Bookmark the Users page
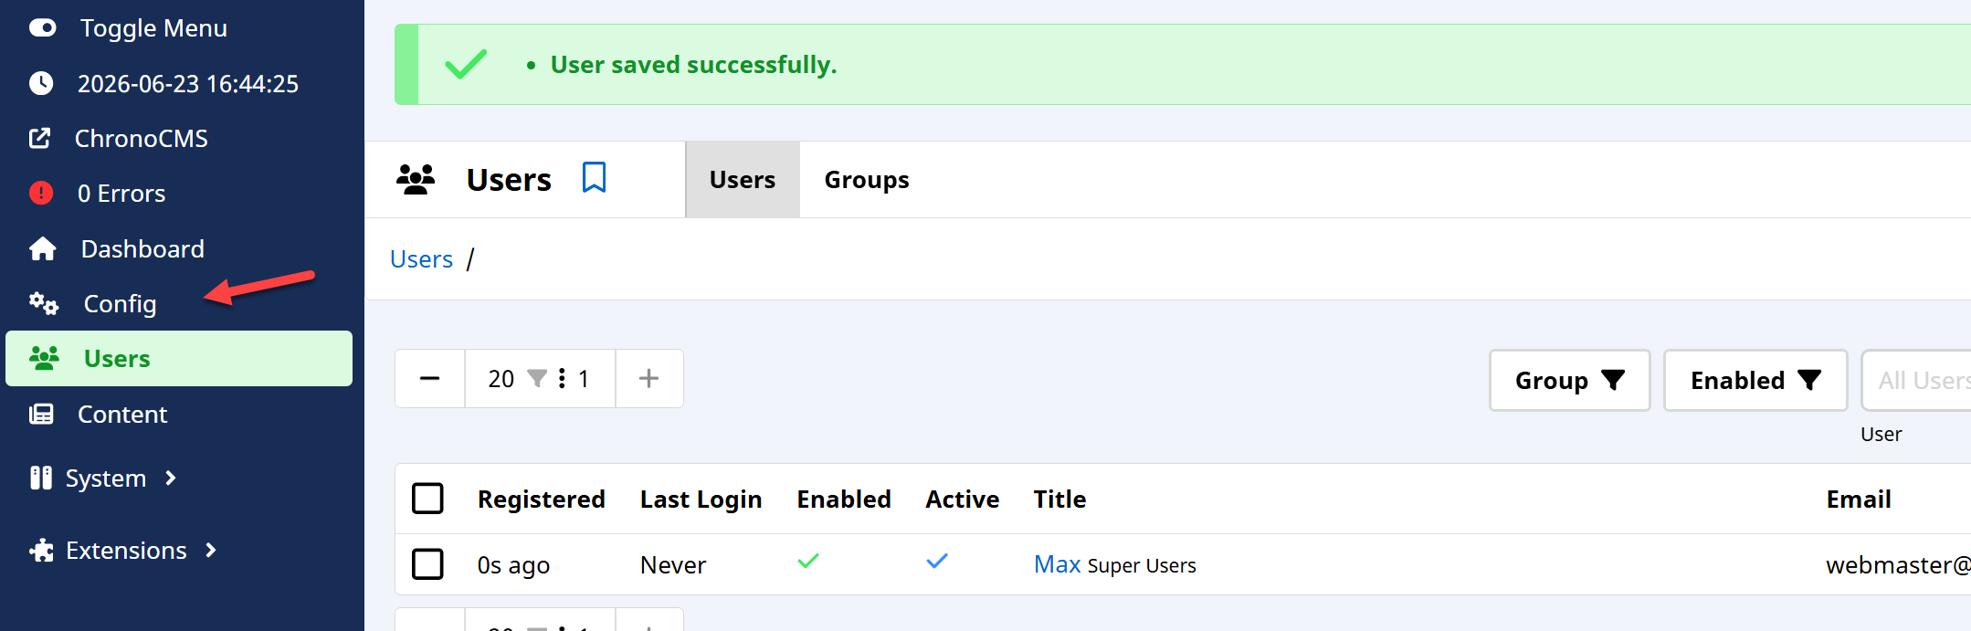The image size is (1971, 631). pyautogui.click(x=595, y=177)
